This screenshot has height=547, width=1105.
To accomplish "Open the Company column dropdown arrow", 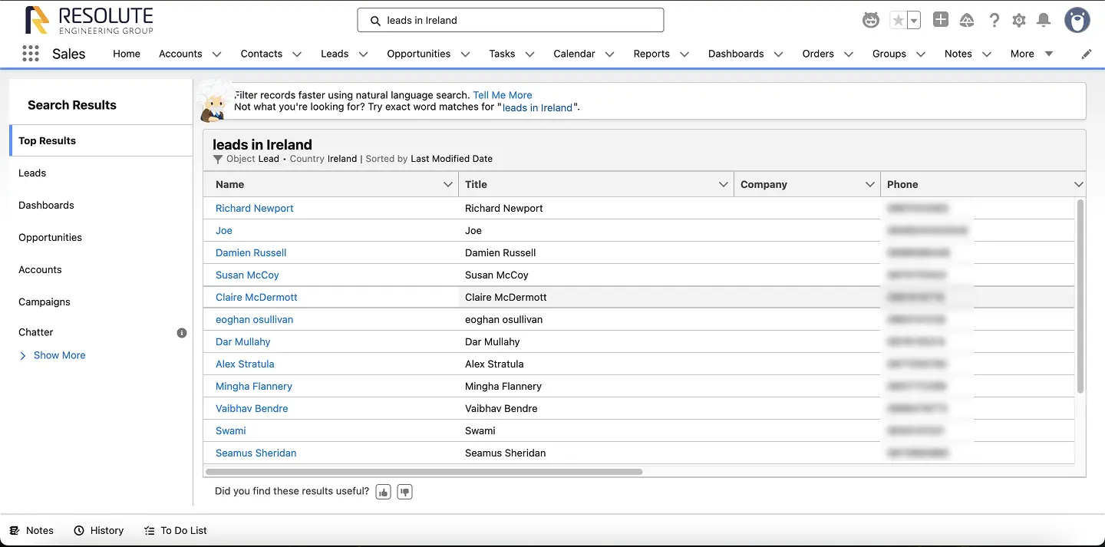I will (x=870, y=184).
